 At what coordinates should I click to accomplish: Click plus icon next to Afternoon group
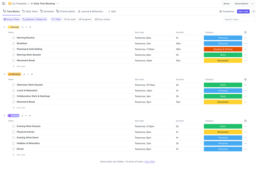point(32,74)
